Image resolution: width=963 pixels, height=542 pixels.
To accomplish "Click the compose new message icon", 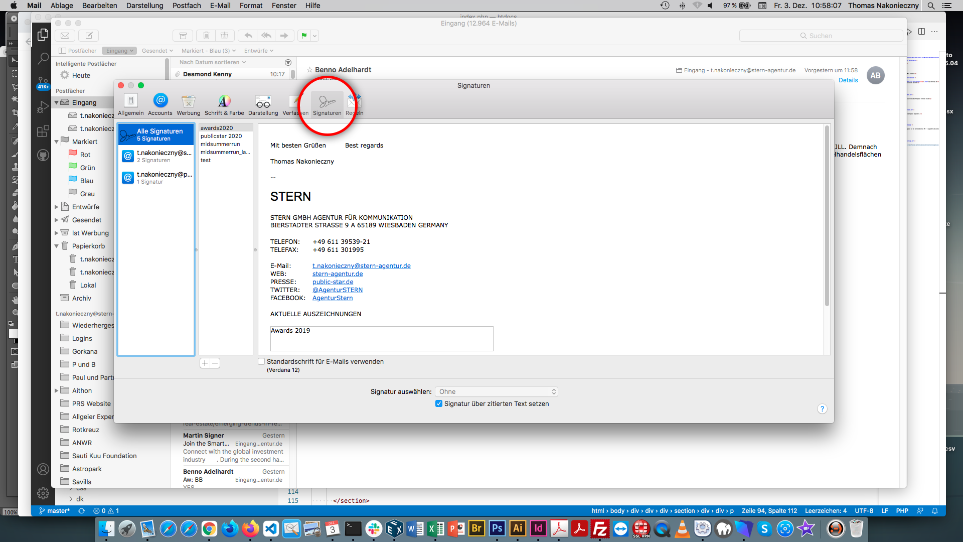I will 89,36.
